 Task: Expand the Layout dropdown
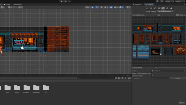[180, 1]
